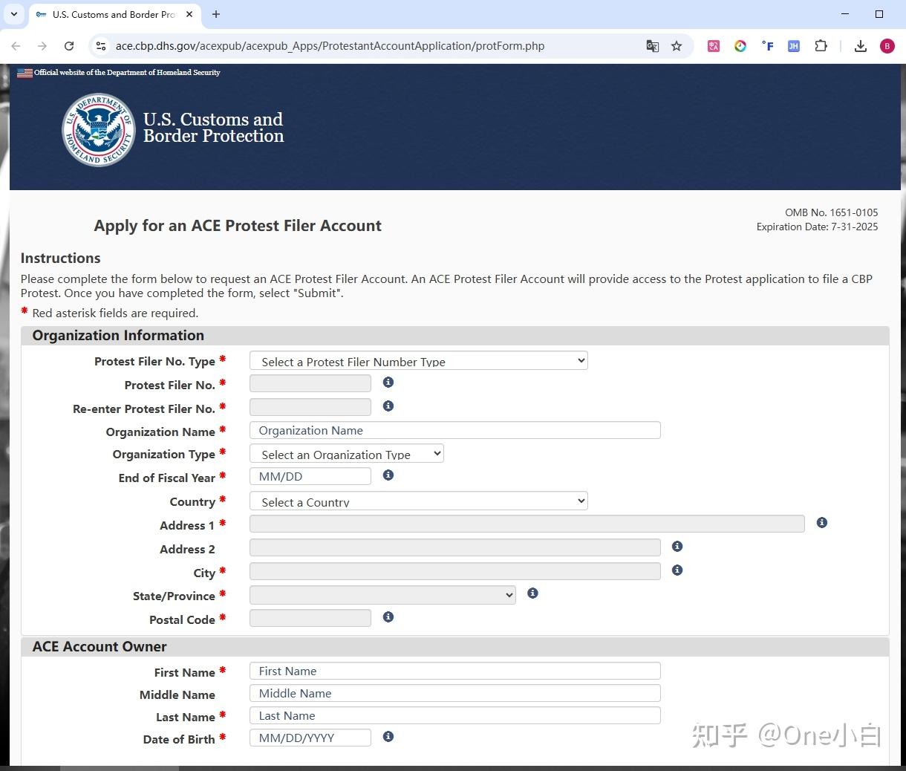Click the Middle Name text box
Image resolution: width=906 pixels, height=771 pixels.
point(454,694)
